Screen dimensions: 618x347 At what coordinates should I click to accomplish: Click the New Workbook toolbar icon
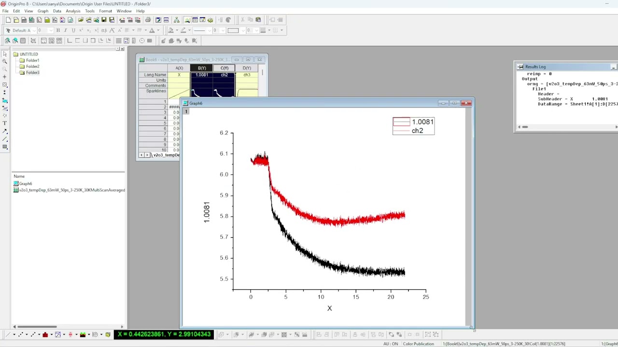pos(24,20)
